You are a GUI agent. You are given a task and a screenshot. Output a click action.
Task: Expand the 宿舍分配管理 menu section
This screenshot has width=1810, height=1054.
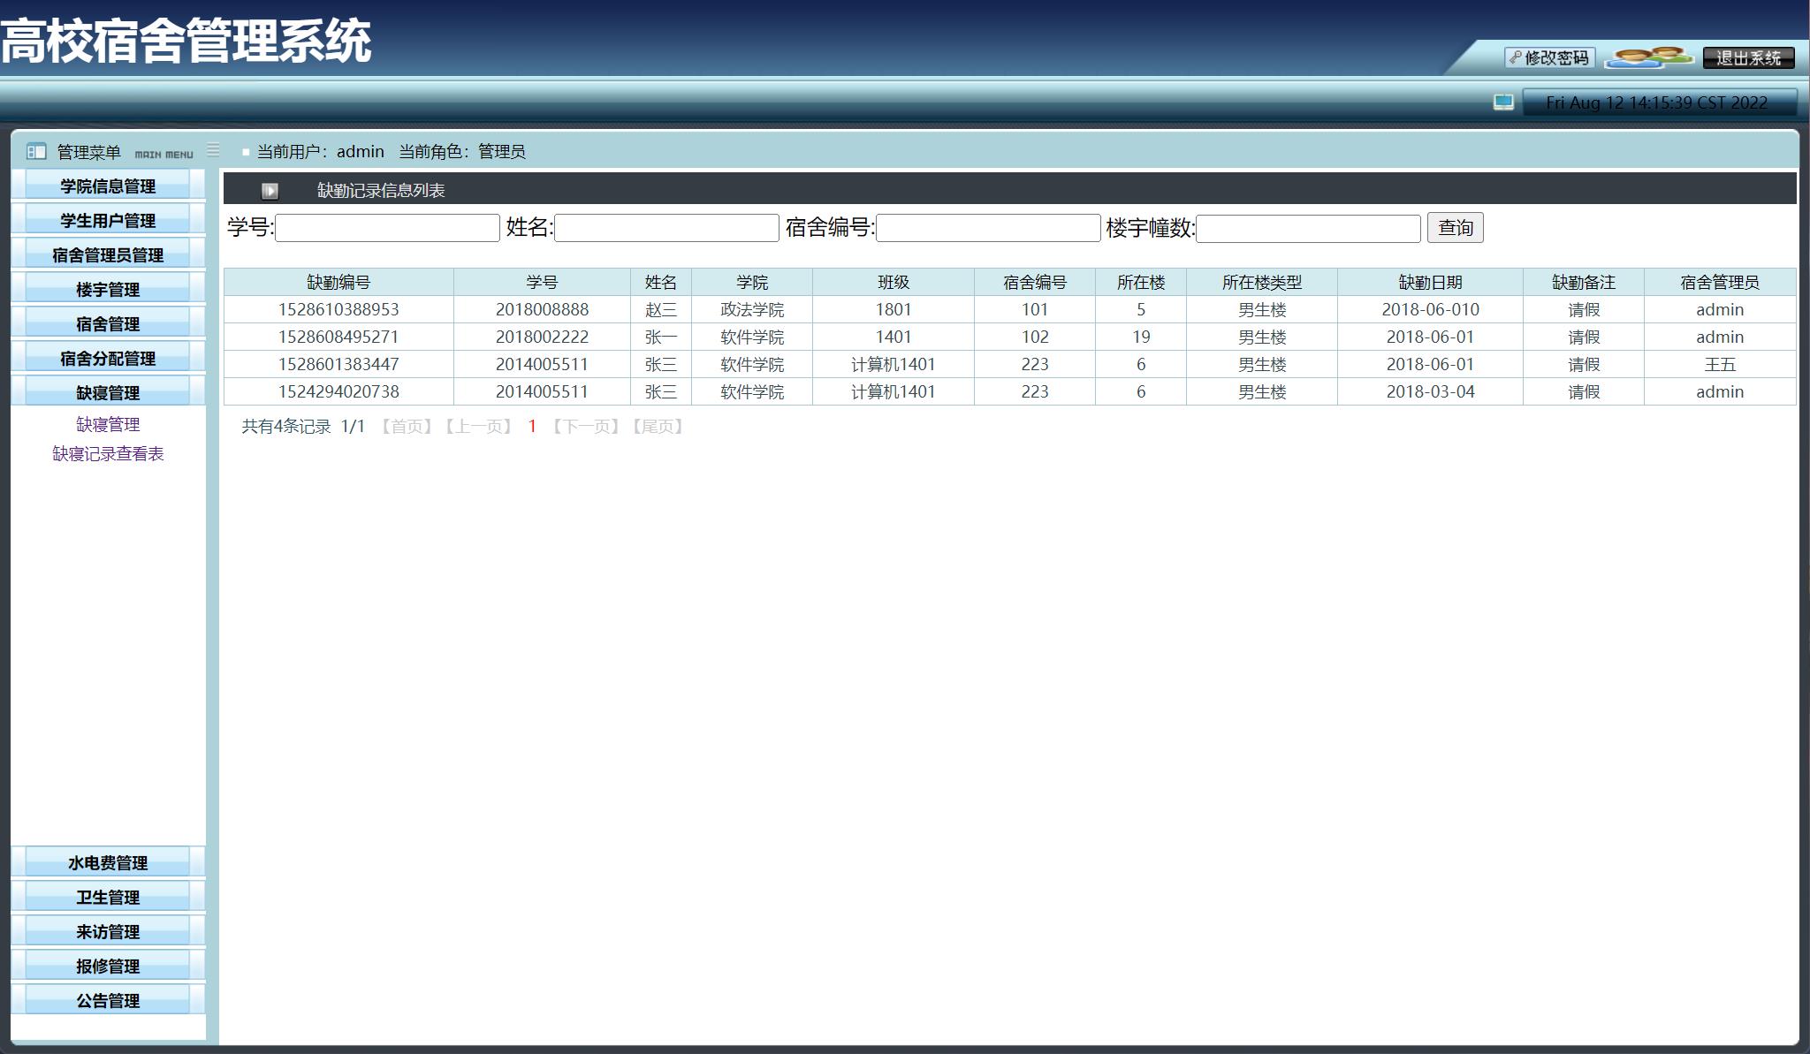(108, 359)
